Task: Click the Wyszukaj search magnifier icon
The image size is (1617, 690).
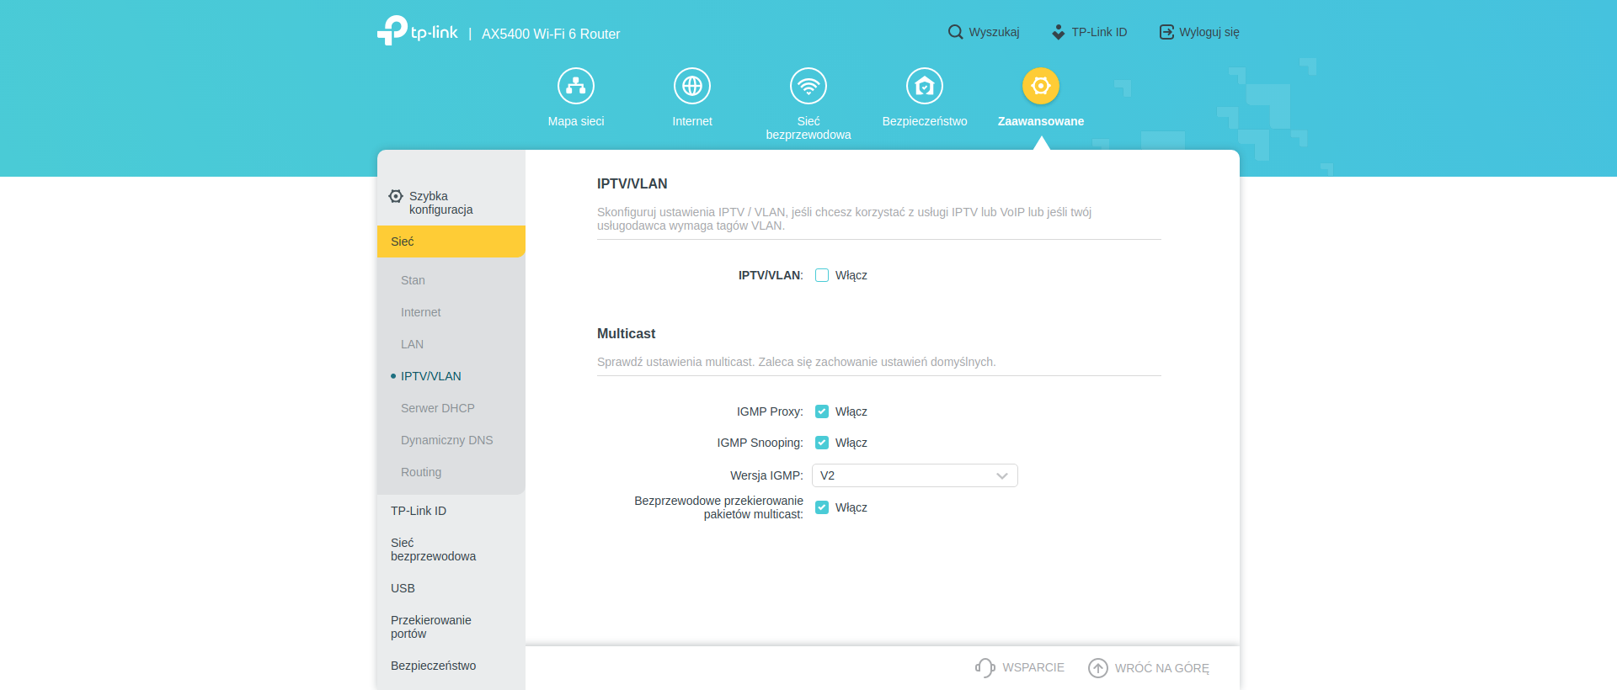Action: pyautogui.click(x=955, y=32)
